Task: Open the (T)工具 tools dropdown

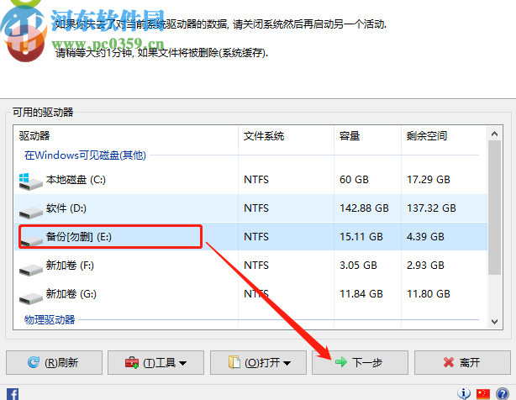Action: 155,362
